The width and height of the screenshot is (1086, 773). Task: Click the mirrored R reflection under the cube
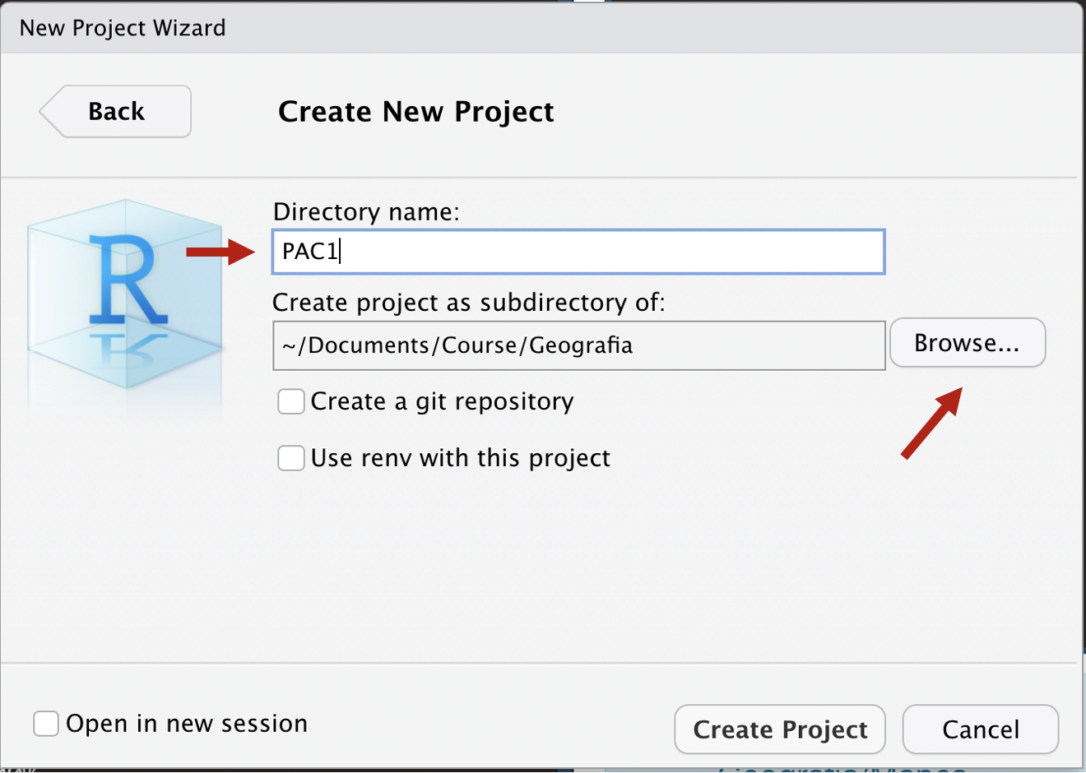(128, 350)
